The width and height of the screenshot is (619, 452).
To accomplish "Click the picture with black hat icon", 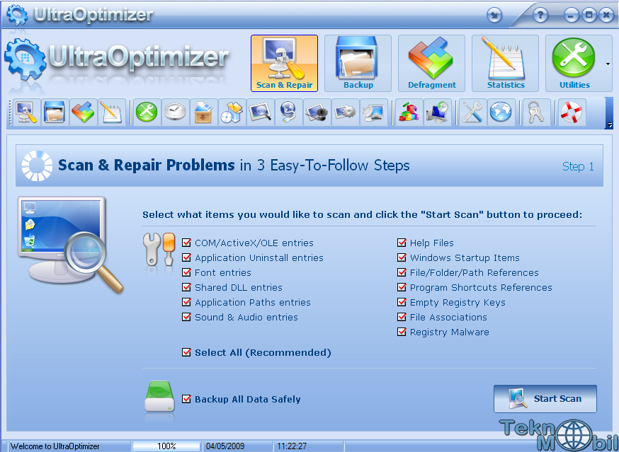I will click(317, 112).
